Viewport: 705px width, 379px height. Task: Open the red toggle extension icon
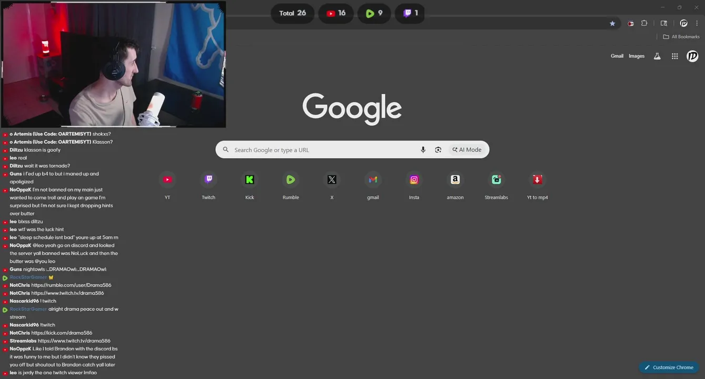click(630, 23)
